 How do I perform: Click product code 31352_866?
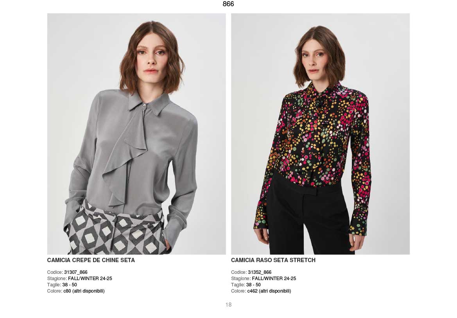(260, 272)
